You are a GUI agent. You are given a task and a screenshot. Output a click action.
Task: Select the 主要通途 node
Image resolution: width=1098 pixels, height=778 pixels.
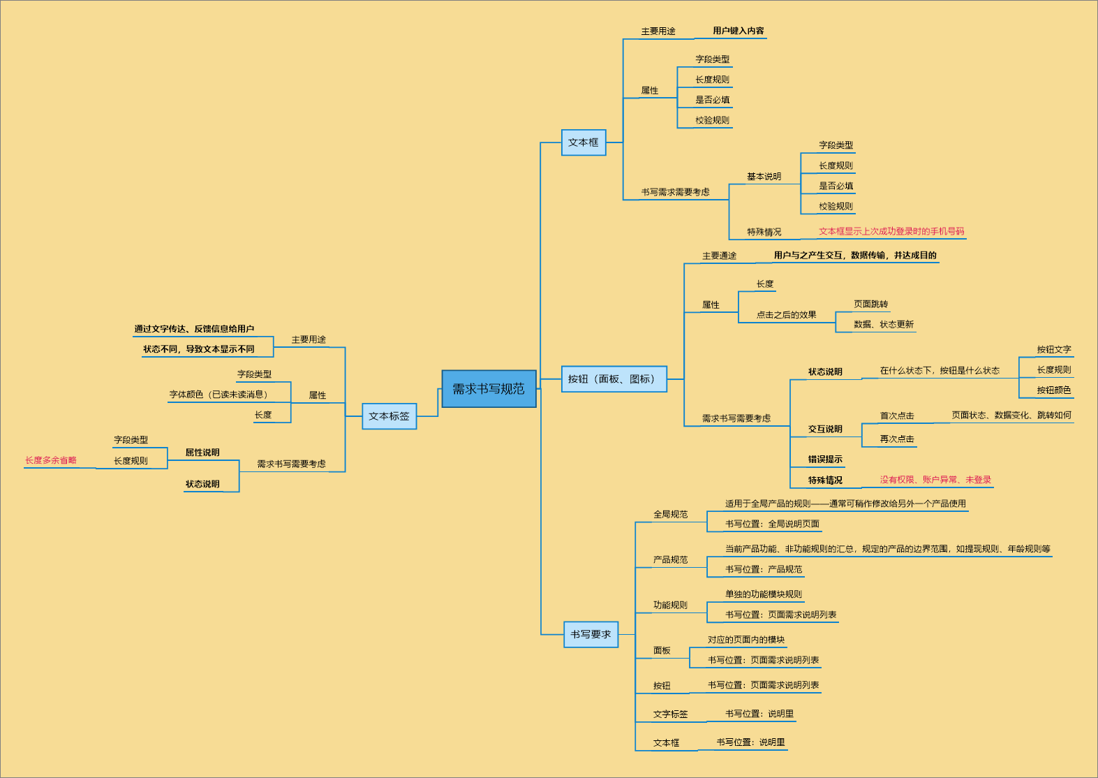pyautogui.click(x=719, y=256)
